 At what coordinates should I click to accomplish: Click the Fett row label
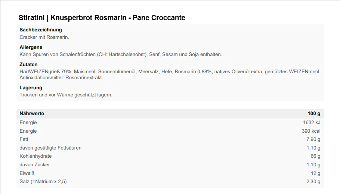pos(24,139)
